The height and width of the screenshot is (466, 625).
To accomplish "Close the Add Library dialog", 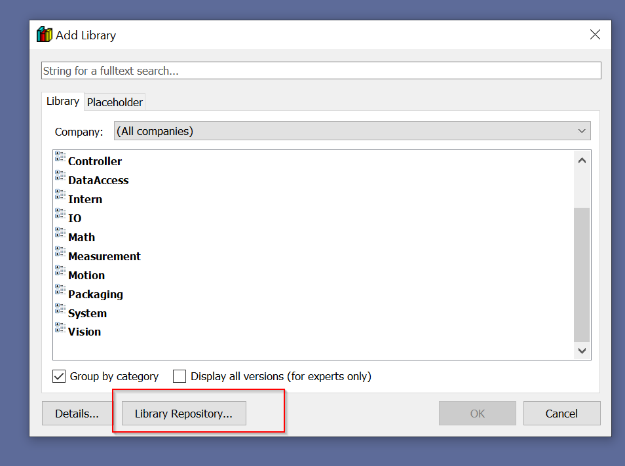I will point(595,35).
